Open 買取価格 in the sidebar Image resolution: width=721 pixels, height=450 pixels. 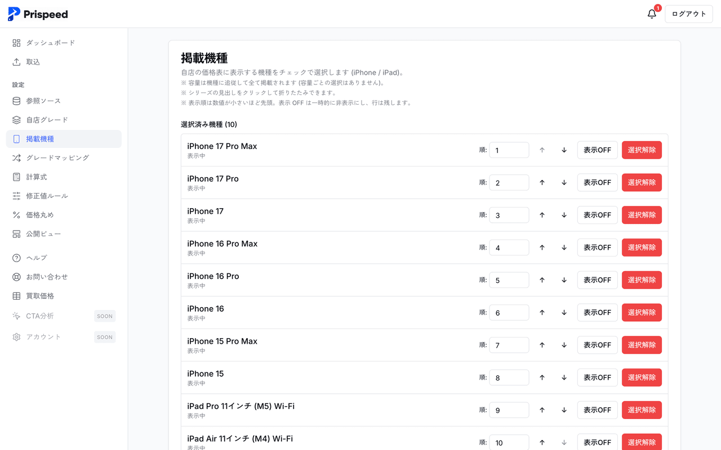(x=64, y=296)
